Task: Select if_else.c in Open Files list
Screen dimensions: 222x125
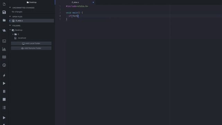Action: [x=32, y=21]
